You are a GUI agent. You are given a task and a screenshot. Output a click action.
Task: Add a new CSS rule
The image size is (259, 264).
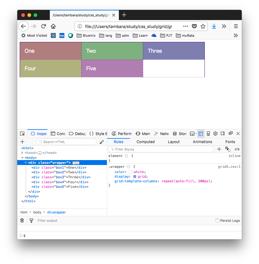coord(219,149)
